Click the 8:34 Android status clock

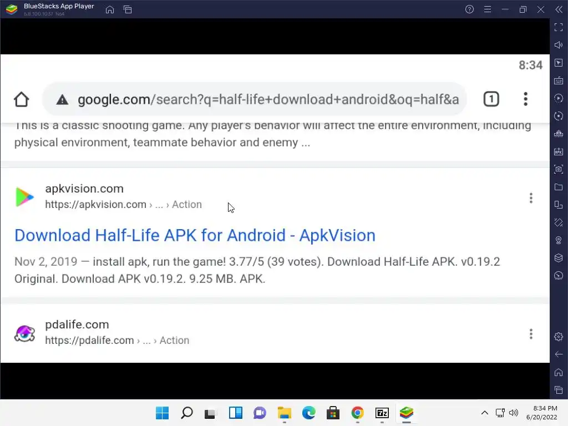(x=530, y=65)
